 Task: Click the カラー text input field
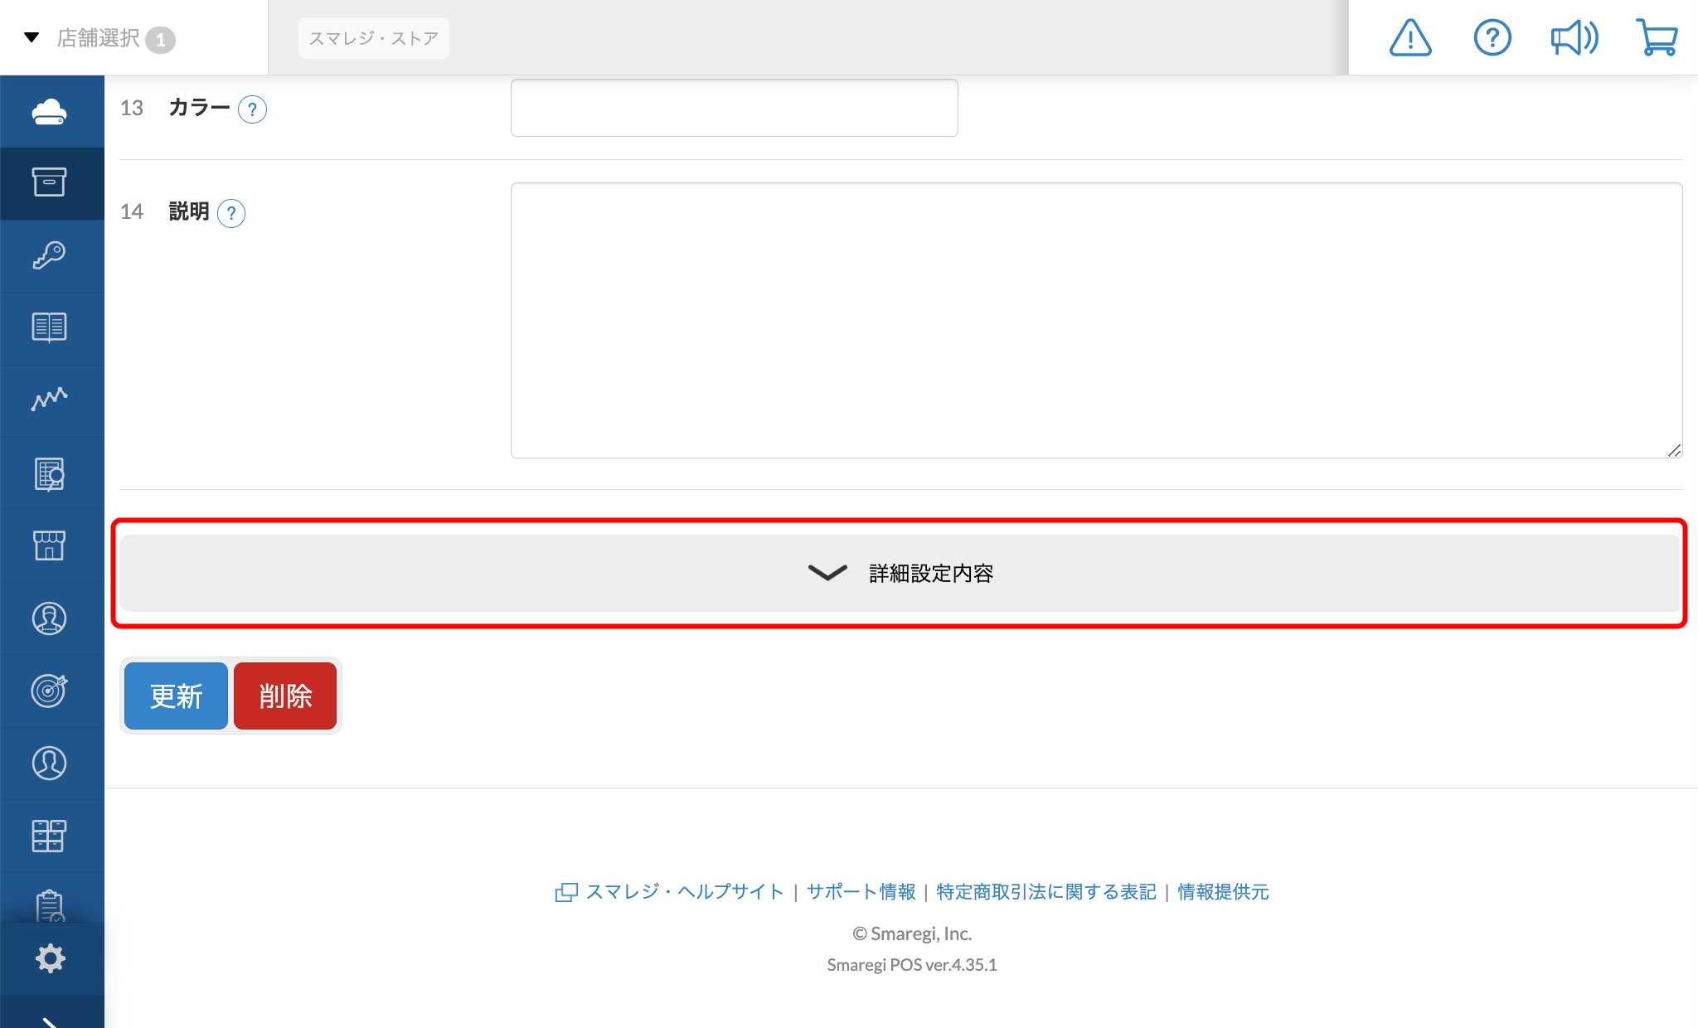735,108
